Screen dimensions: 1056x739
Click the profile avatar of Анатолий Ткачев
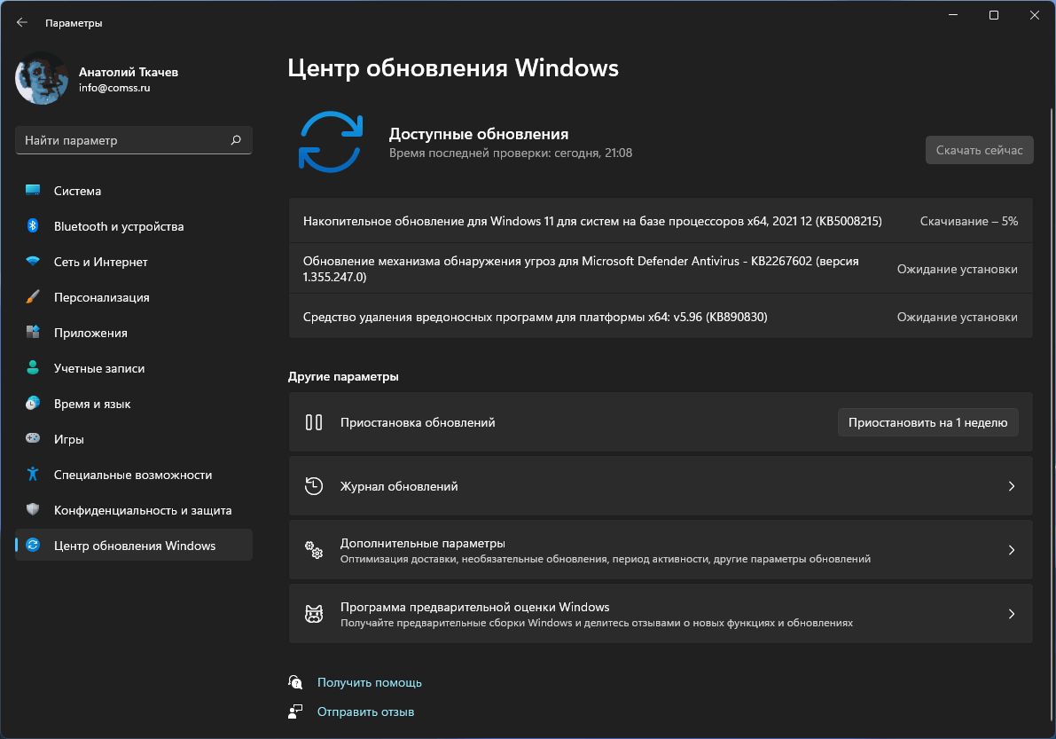tap(41, 79)
